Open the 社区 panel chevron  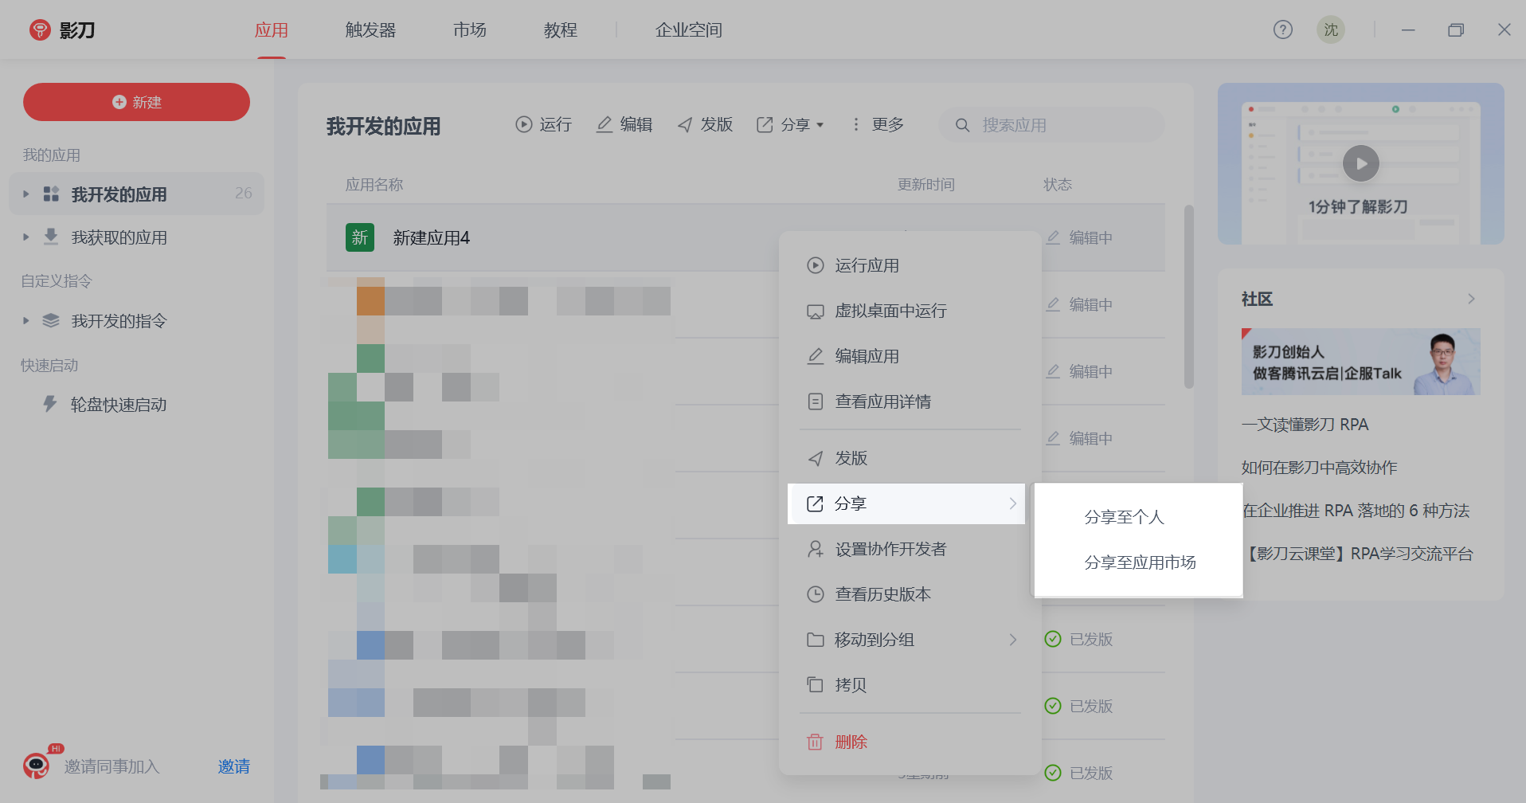(x=1471, y=299)
